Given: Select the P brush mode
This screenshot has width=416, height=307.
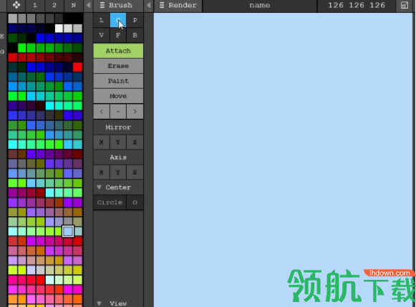Looking at the screenshot, I should (x=135, y=20).
